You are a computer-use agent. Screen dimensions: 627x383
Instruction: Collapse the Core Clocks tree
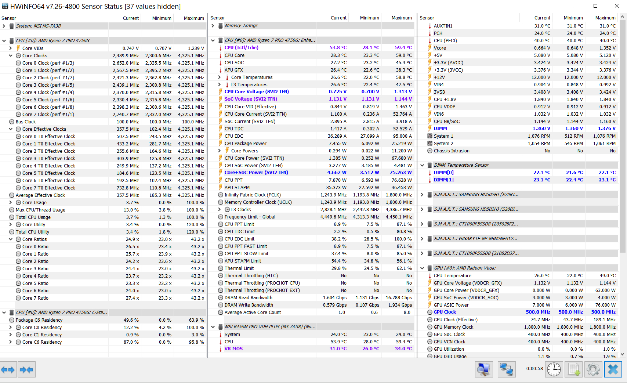click(11, 55)
